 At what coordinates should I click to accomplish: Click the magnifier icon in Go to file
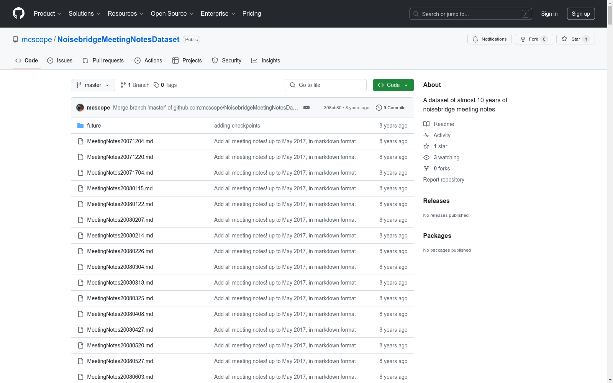click(x=293, y=85)
